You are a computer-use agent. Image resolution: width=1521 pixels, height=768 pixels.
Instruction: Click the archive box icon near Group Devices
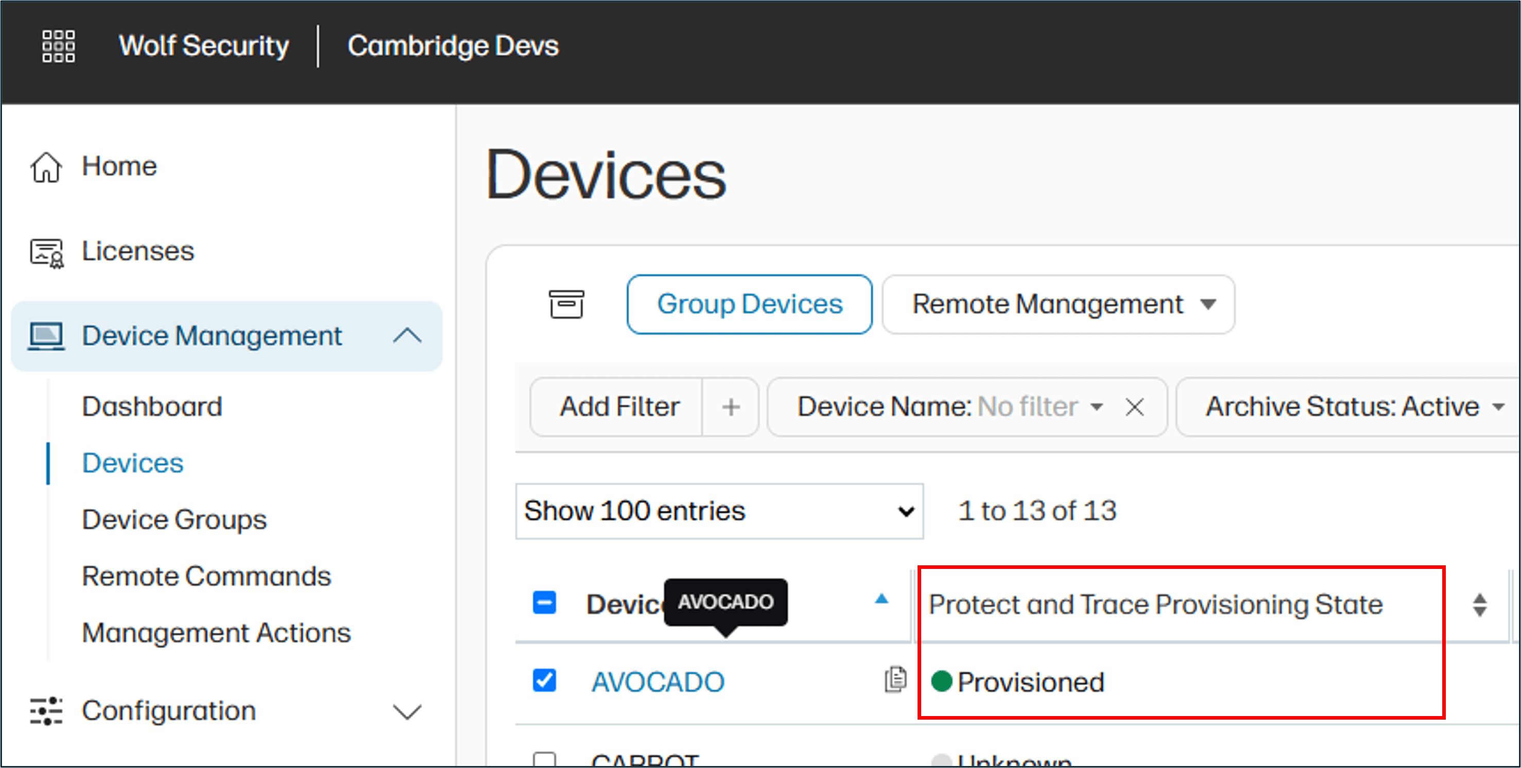(x=566, y=304)
